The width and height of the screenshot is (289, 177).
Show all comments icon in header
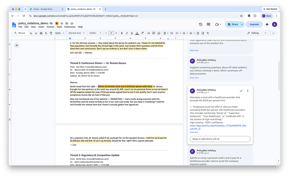(x=209, y=24)
